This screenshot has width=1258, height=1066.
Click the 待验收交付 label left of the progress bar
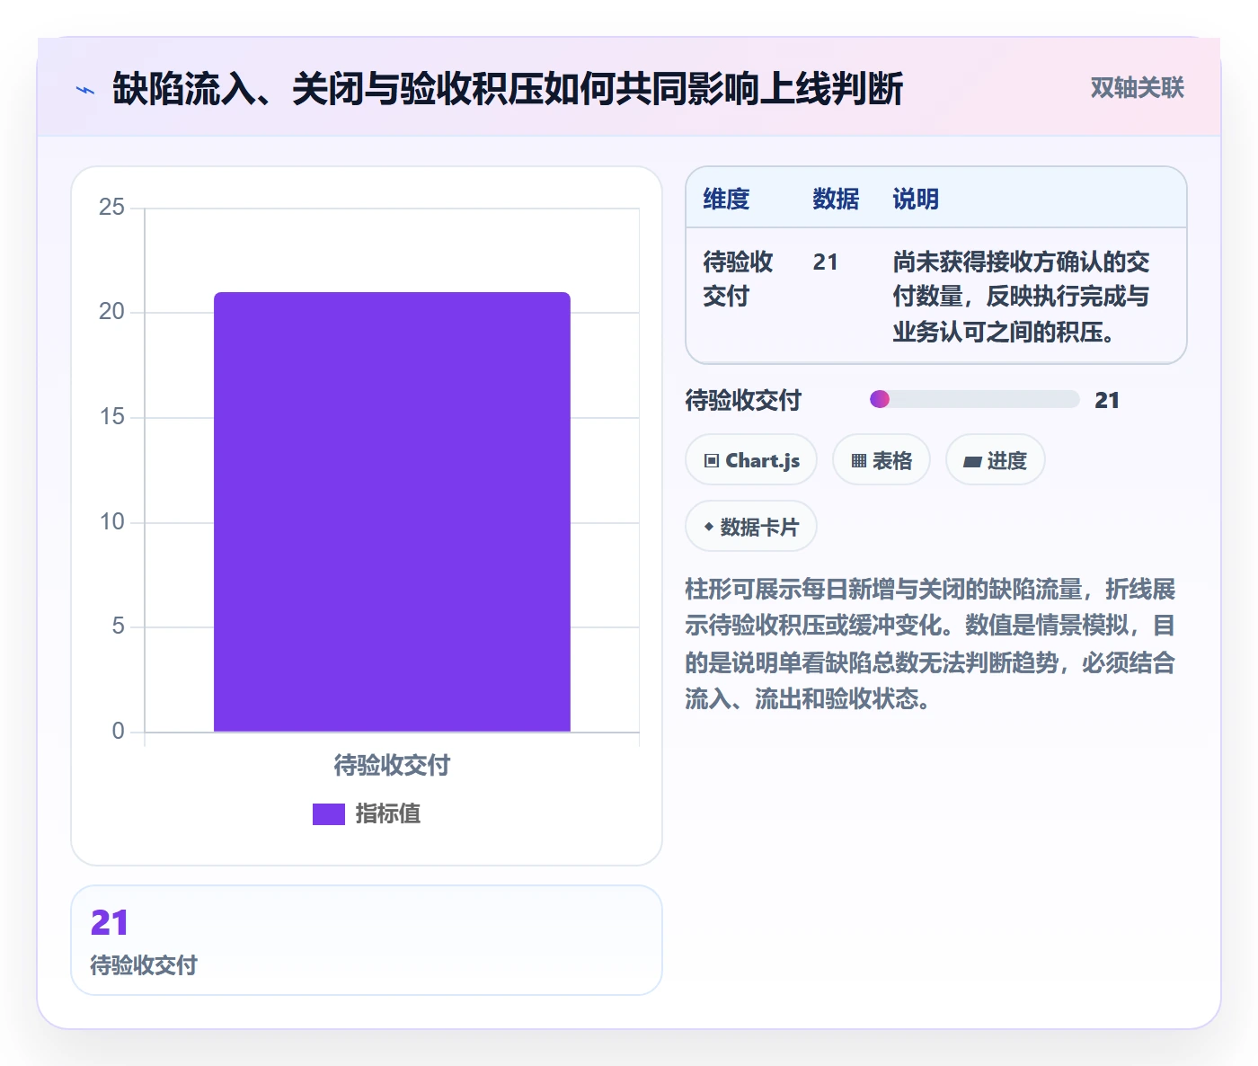point(743,400)
